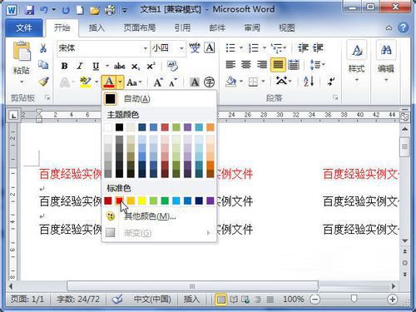Click the Open folder icon
The height and width of the screenshot is (312, 416).
click(95, 11)
